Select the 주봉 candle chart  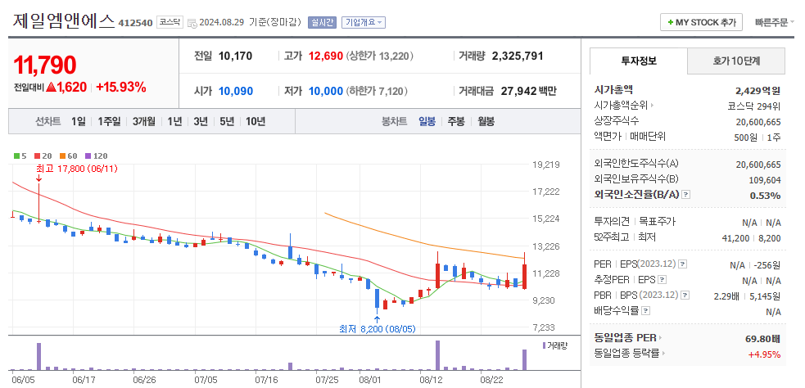tap(456, 122)
